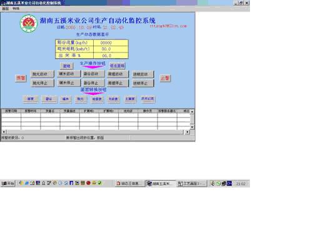Open the 砻谷 screen switch button

(x=49, y=99)
